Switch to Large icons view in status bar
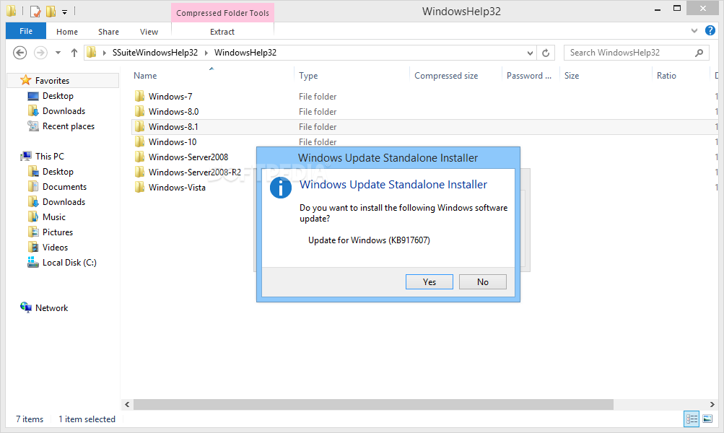This screenshot has height=433, width=724. pos(707,419)
